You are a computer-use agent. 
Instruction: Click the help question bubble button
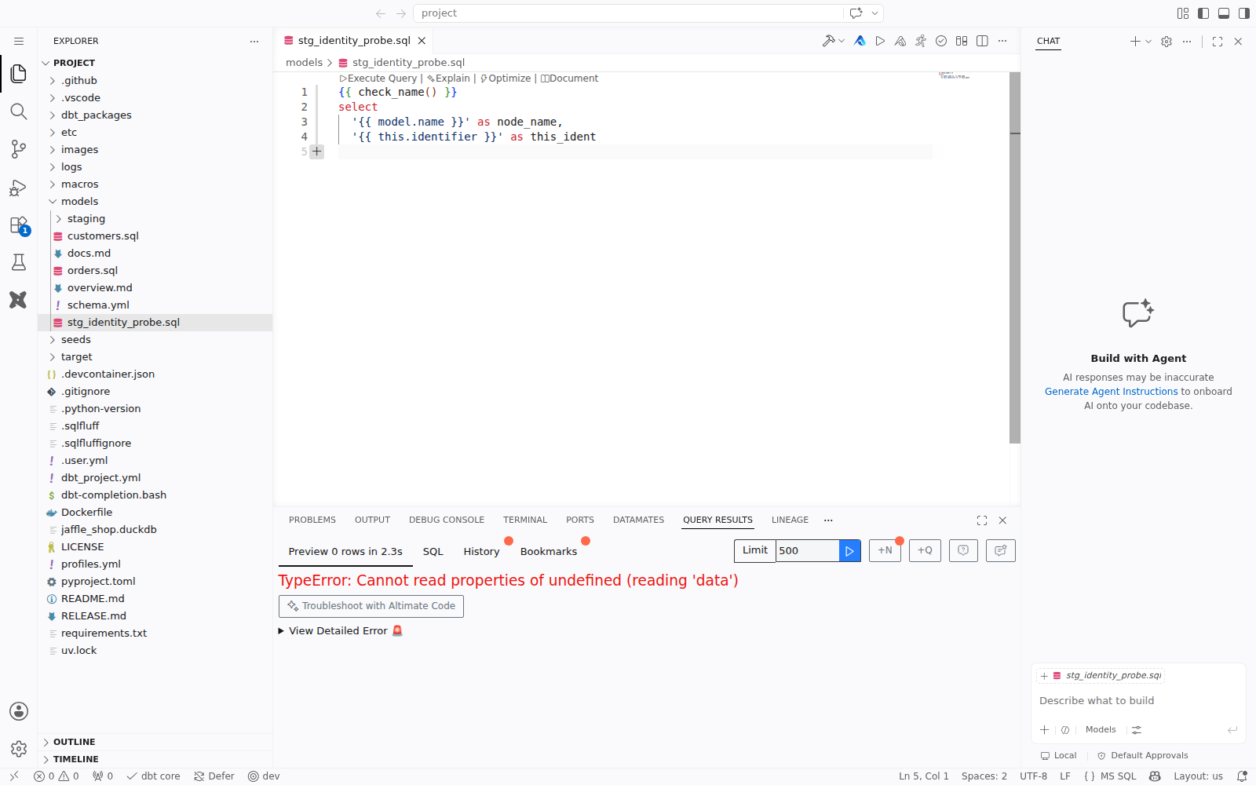point(963,551)
